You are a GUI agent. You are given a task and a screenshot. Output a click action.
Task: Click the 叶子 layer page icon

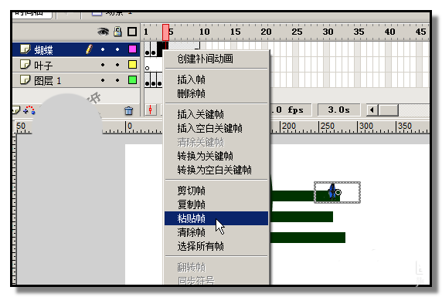click(x=25, y=65)
